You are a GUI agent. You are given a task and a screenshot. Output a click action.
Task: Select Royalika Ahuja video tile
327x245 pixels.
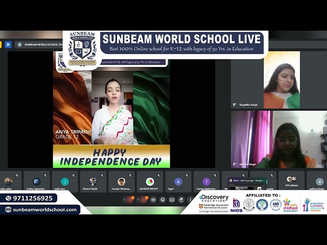pyautogui.click(x=279, y=80)
